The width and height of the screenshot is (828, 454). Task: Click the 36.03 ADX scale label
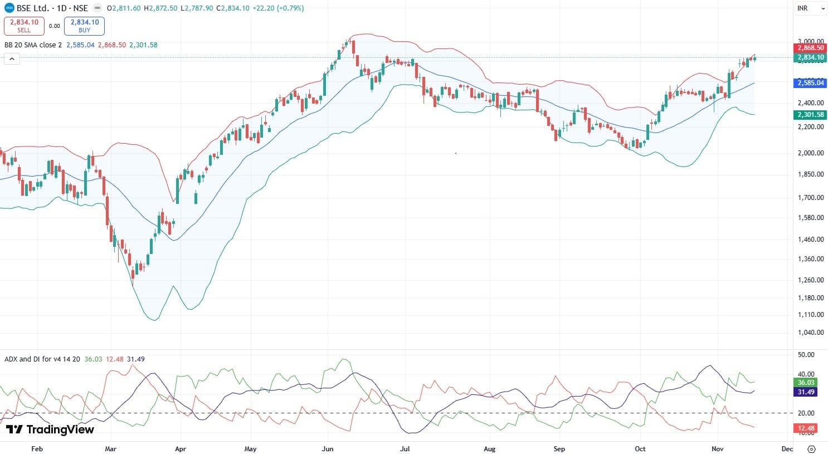[x=806, y=383]
